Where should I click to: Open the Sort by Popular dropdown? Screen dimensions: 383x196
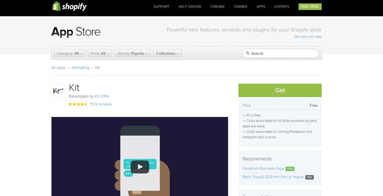pos(133,54)
